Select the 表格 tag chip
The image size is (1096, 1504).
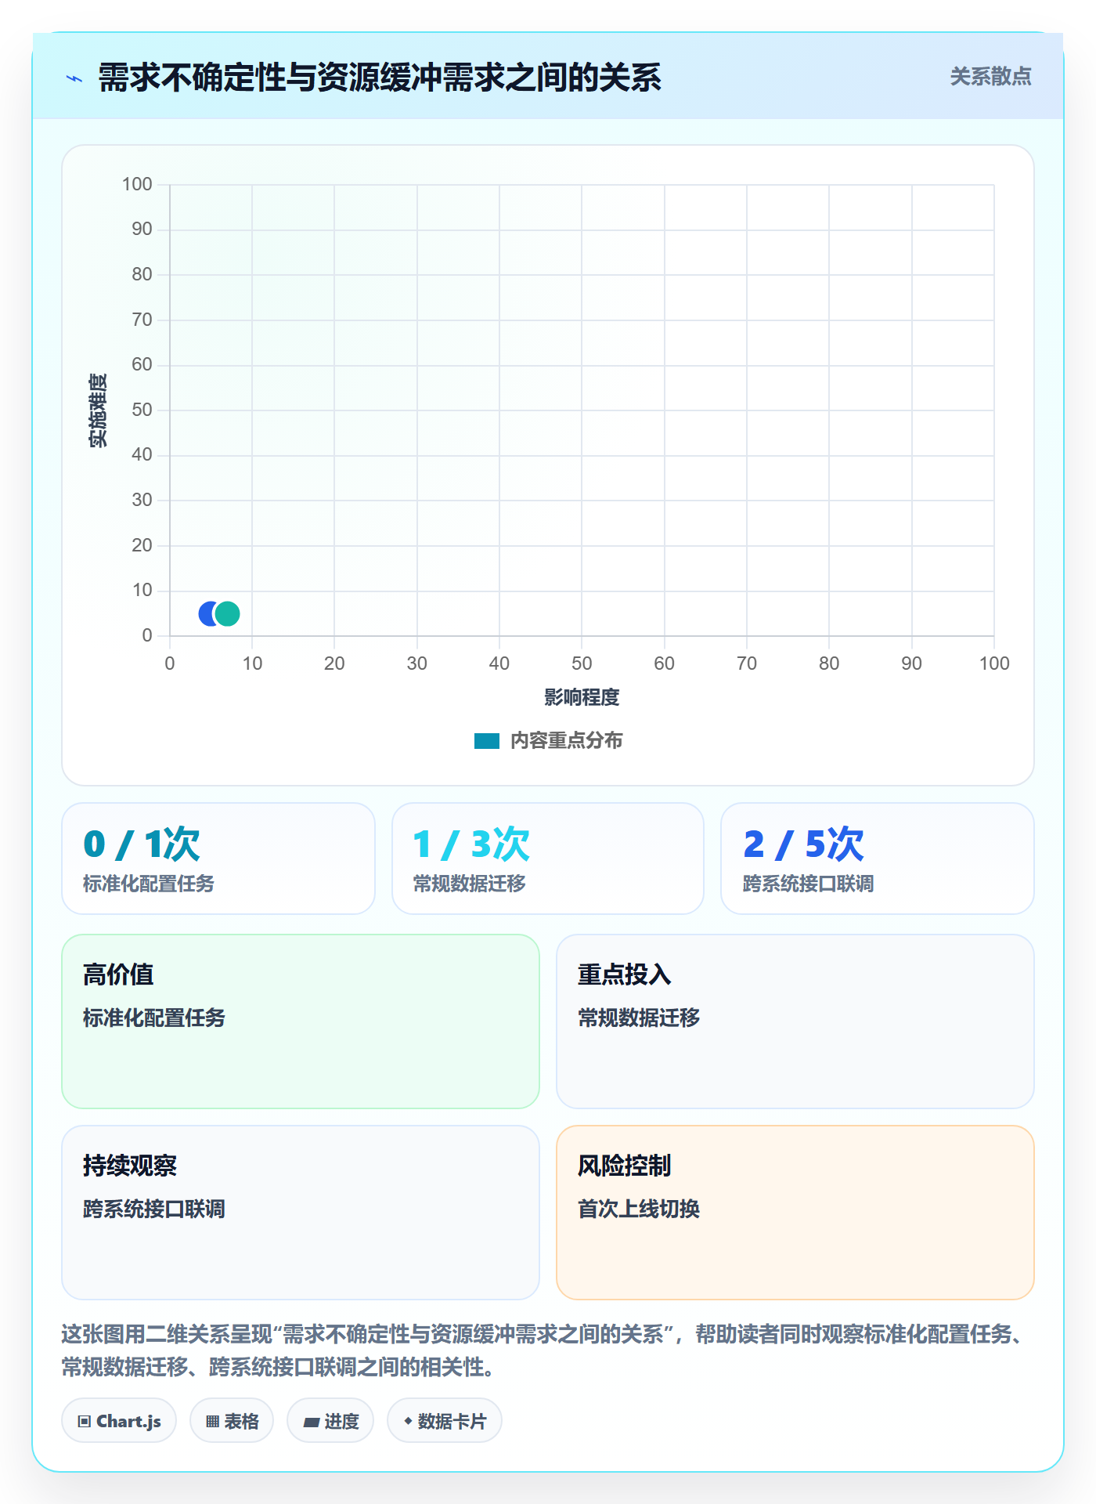point(232,1421)
